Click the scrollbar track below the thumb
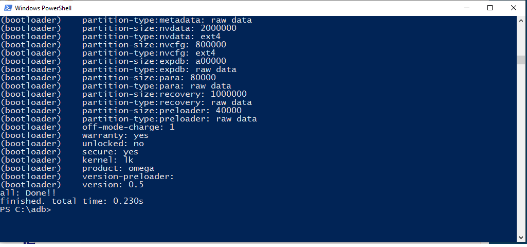Image resolution: width=527 pixels, height=247 pixels. pos(521,154)
